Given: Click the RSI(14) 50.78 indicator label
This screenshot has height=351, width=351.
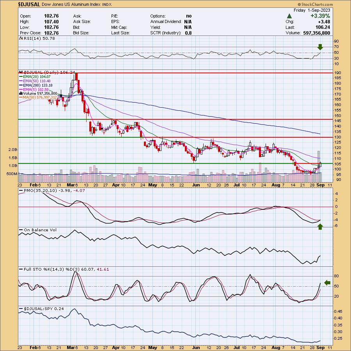Looking at the screenshot, I should coord(39,39).
